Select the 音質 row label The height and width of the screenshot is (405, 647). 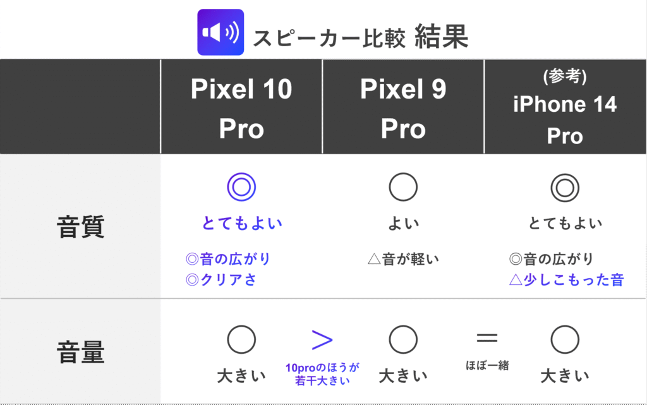[x=80, y=226]
